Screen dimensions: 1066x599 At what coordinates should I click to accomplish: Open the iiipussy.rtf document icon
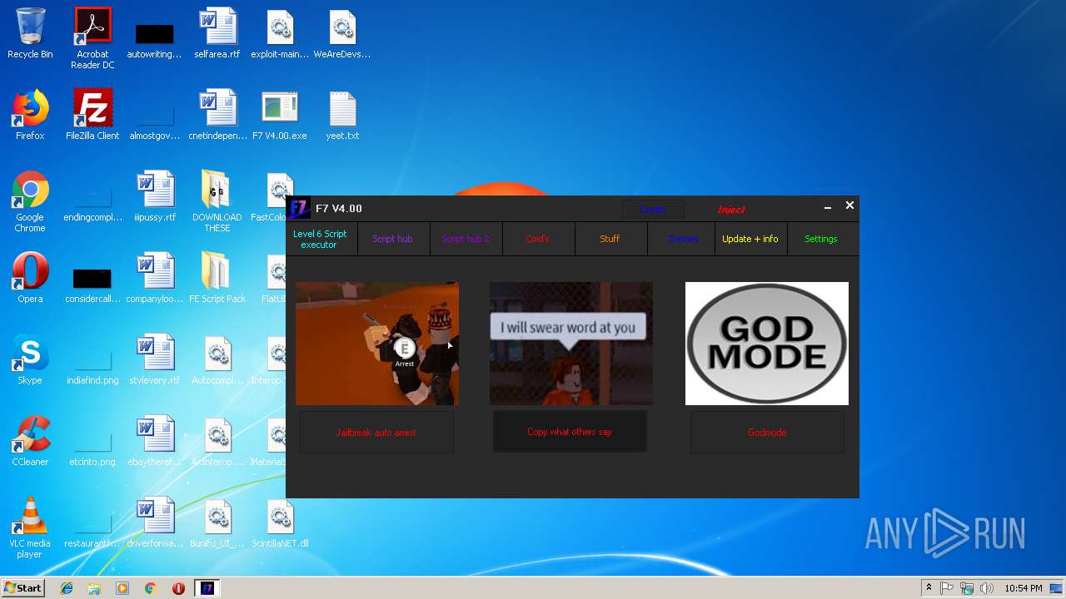tap(155, 196)
